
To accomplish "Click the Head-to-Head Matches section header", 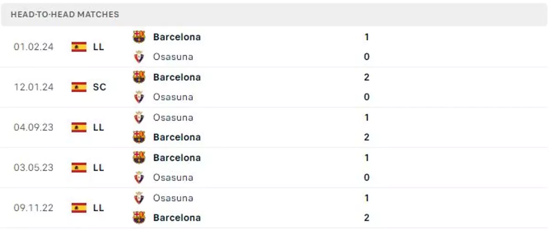I will click(65, 14).
